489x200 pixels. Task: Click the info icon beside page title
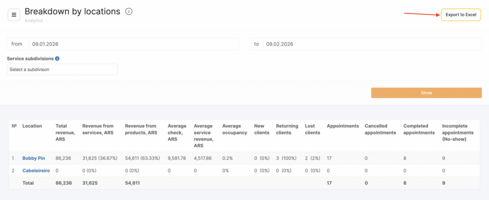(128, 11)
